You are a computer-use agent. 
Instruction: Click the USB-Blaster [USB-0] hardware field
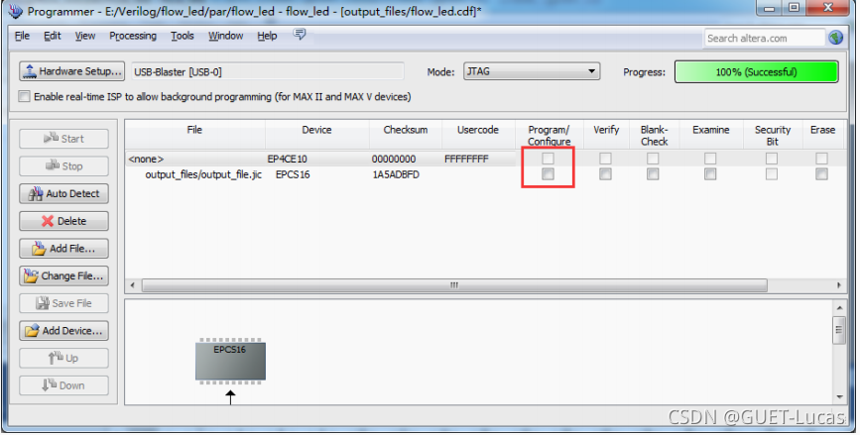[267, 71]
